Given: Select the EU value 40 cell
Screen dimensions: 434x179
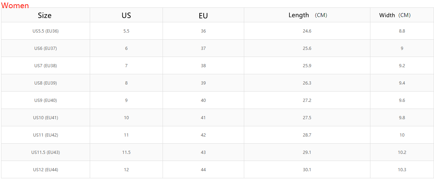Looking at the screenshot, I should coord(203,100).
